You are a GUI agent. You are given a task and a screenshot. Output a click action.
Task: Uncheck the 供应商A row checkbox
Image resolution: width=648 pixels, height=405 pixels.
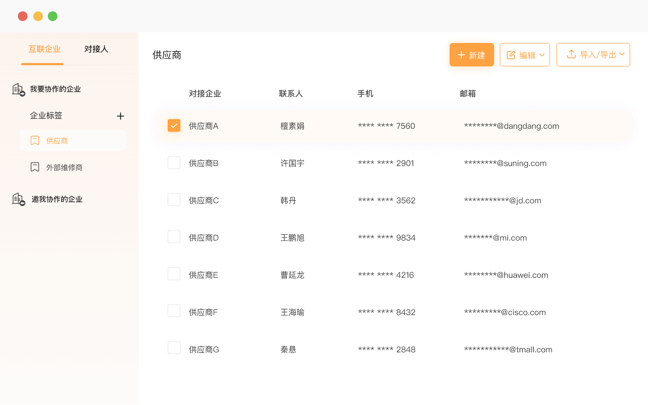pyautogui.click(x=174, y=126)
